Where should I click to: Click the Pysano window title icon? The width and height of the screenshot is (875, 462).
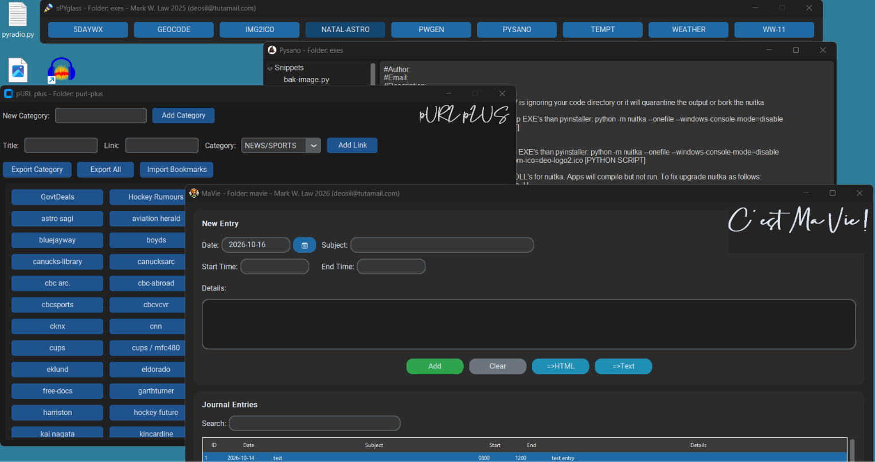[x=272, y=50]
